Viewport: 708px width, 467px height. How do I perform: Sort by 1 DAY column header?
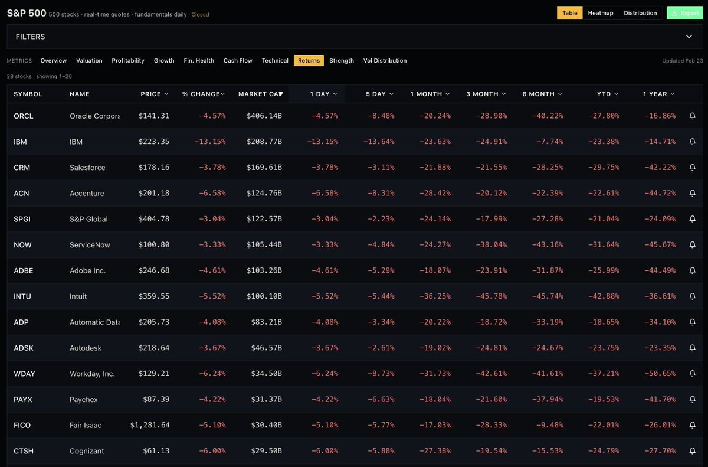click(323, 94)
